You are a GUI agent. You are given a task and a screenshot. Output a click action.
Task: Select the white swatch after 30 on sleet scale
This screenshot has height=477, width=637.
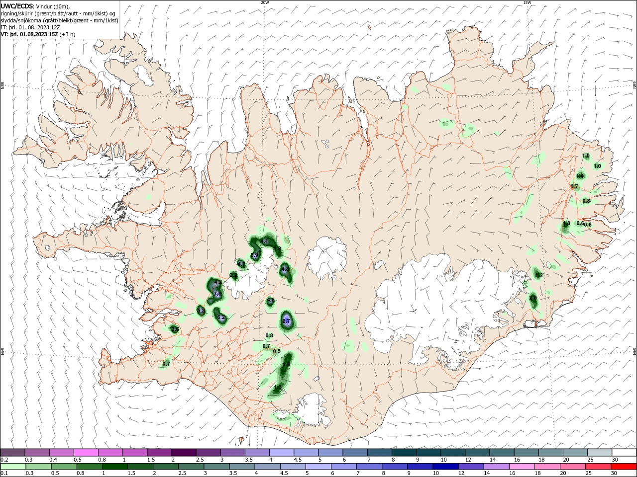pos(624,453)
